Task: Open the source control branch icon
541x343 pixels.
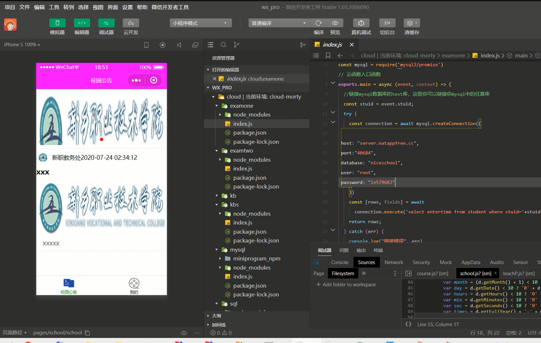Action: coord(236,45)
